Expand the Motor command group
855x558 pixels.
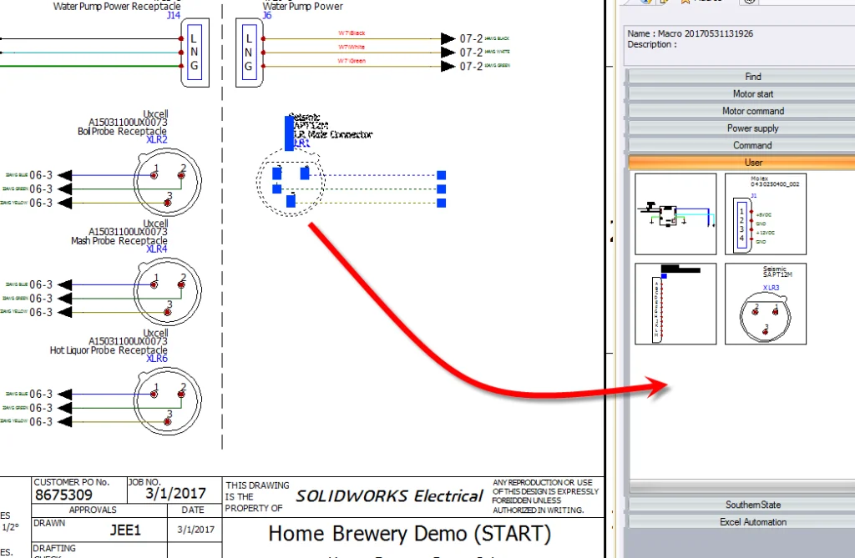coord(753,110)
